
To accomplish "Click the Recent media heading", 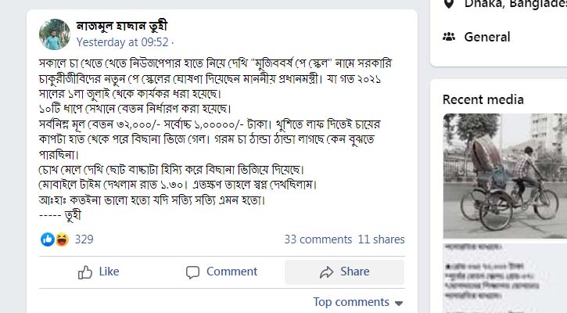I will click(483, 99).
